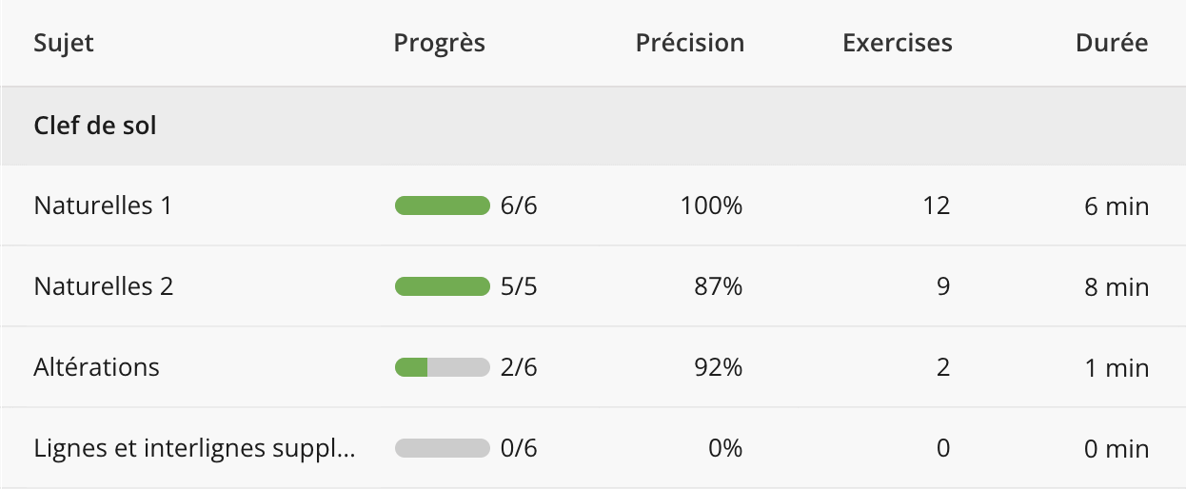This screenshot has width=1186, height=489.
Task: Click the Exercises column header
Action: (897, 43)
